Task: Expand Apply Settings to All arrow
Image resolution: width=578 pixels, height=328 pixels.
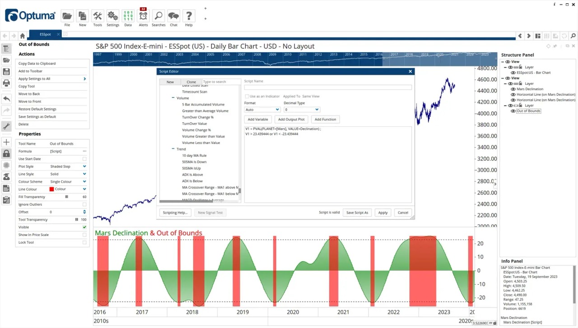Action: [x=84, y=79]
